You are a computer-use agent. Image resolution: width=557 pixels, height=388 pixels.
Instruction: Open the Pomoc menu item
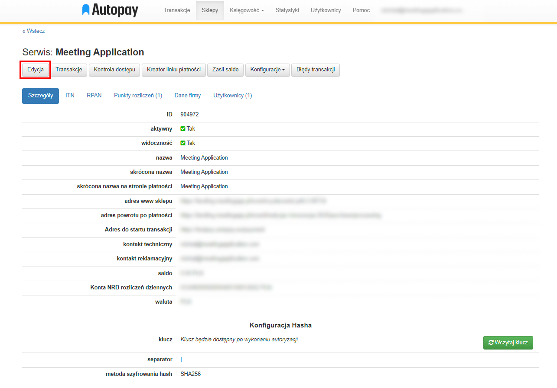coord(361,10)
